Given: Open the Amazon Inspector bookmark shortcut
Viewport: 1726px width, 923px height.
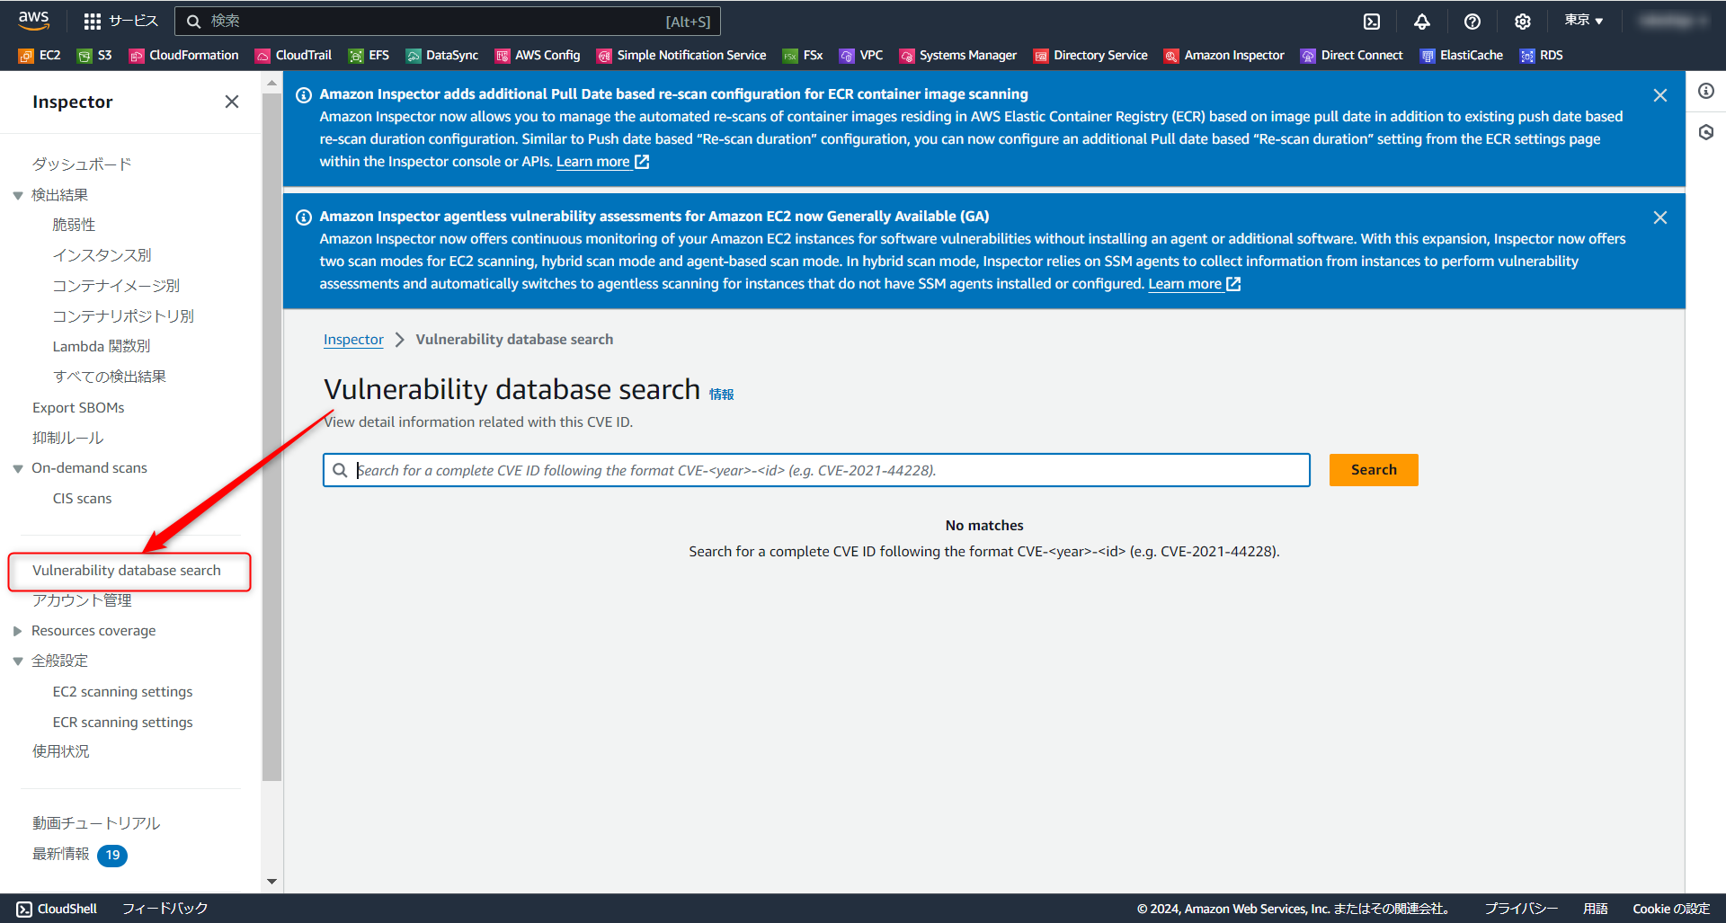Looking at the screenshot, I should click(x=1224, y=56).
